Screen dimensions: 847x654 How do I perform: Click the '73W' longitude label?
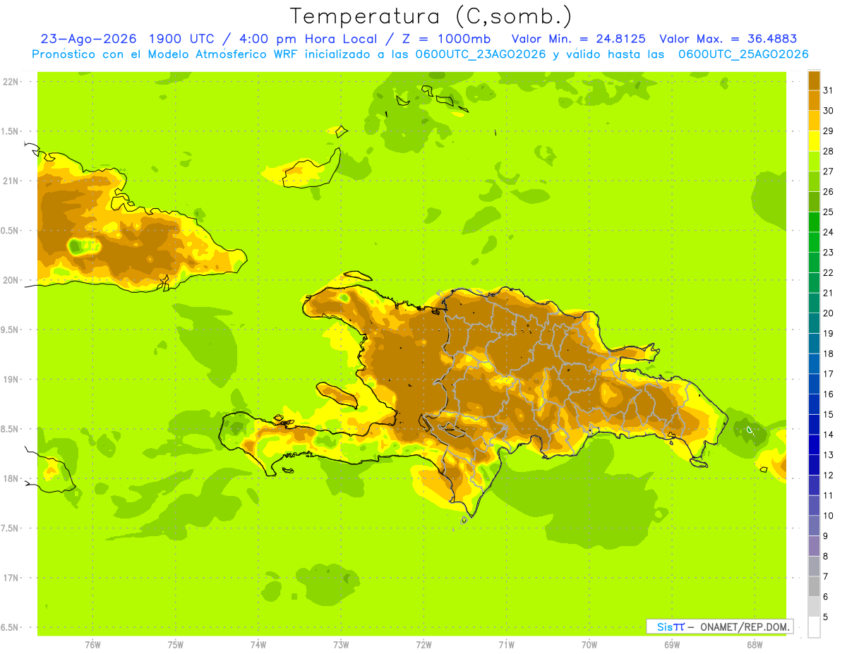pyautogui.click(x=341, y=645)
